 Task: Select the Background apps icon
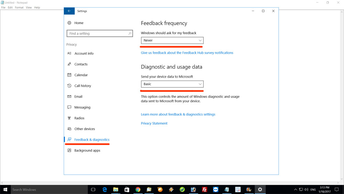(69, 150)
